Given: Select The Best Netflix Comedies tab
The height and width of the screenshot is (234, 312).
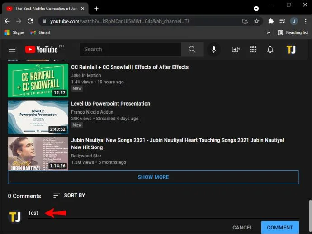Looking at the screenshot, I should [45, 9].
